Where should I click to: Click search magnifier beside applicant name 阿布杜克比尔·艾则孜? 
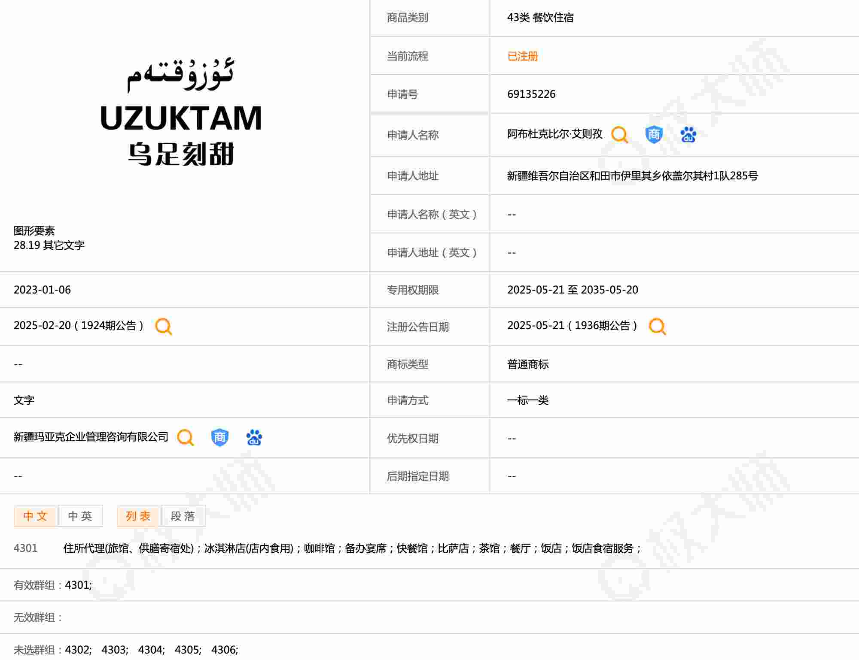click(x=619, y=135)
